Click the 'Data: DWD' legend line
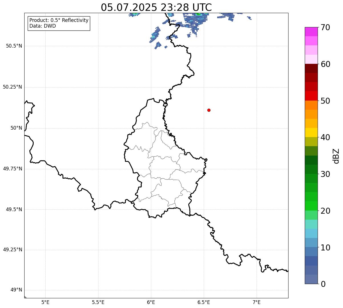This screenshot has width=343, height=308. coord(43,26)
